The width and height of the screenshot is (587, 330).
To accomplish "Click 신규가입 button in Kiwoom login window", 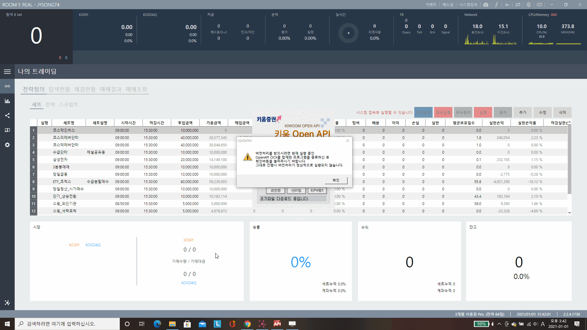I will click(296, 190).
